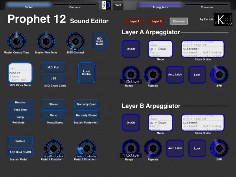Toggle Layer A arpeggiator On/Off

[x=131, y=49]
